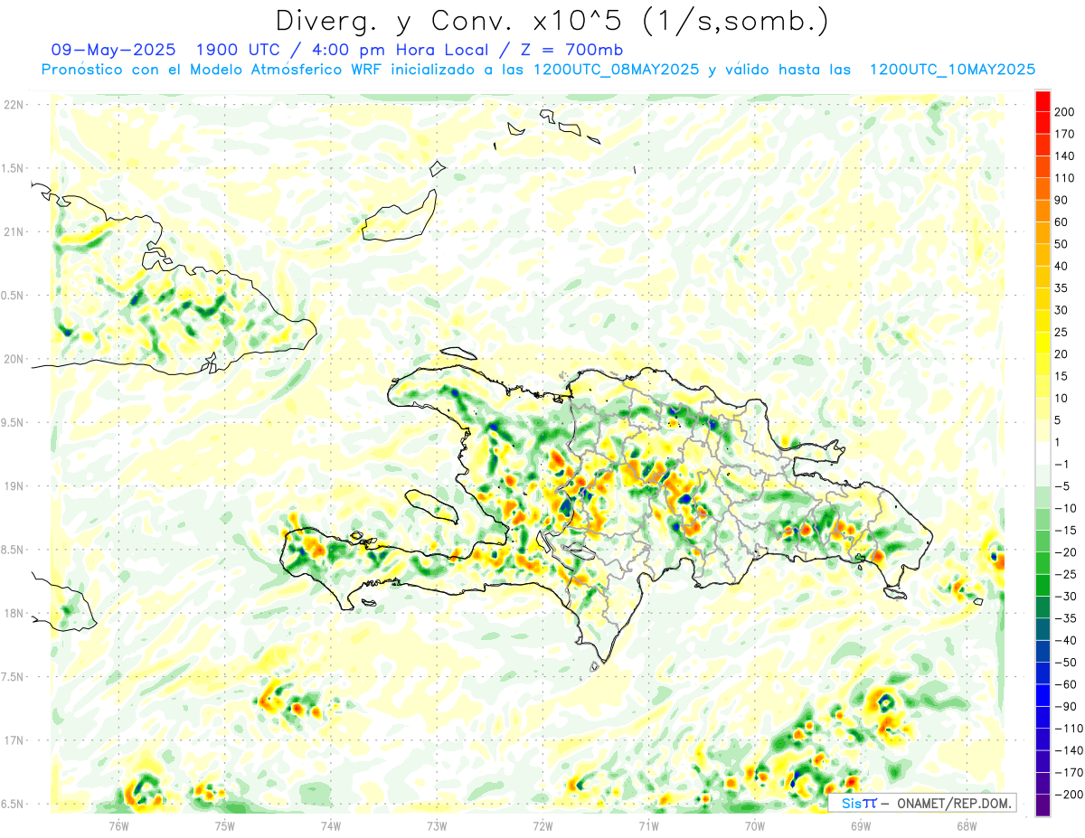This screenshot has height=838, width=1085.
Task: Click the '21N' latitude label
Action: (x=14, y=231)
